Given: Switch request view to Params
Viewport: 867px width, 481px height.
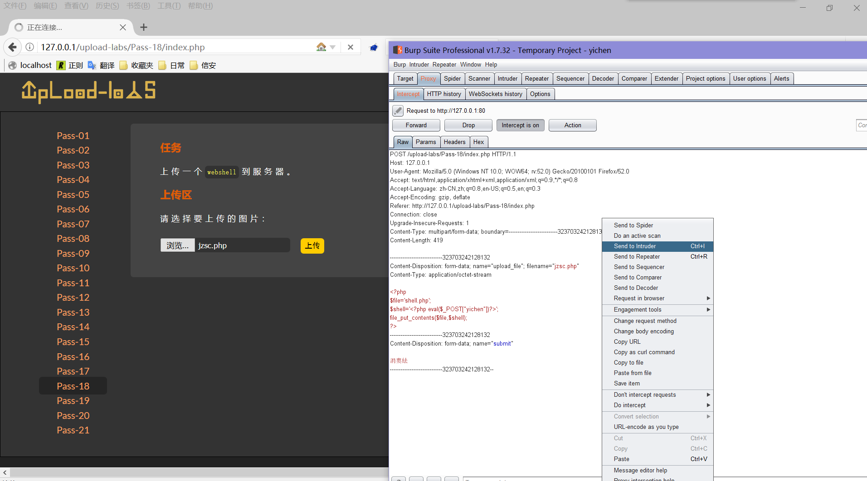Looking at the screenshot, I should 426,142.
